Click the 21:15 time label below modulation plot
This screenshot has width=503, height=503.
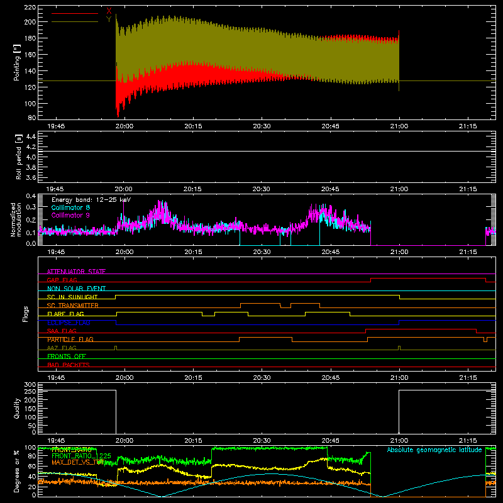pyautogui.click(x=468, y=252)
